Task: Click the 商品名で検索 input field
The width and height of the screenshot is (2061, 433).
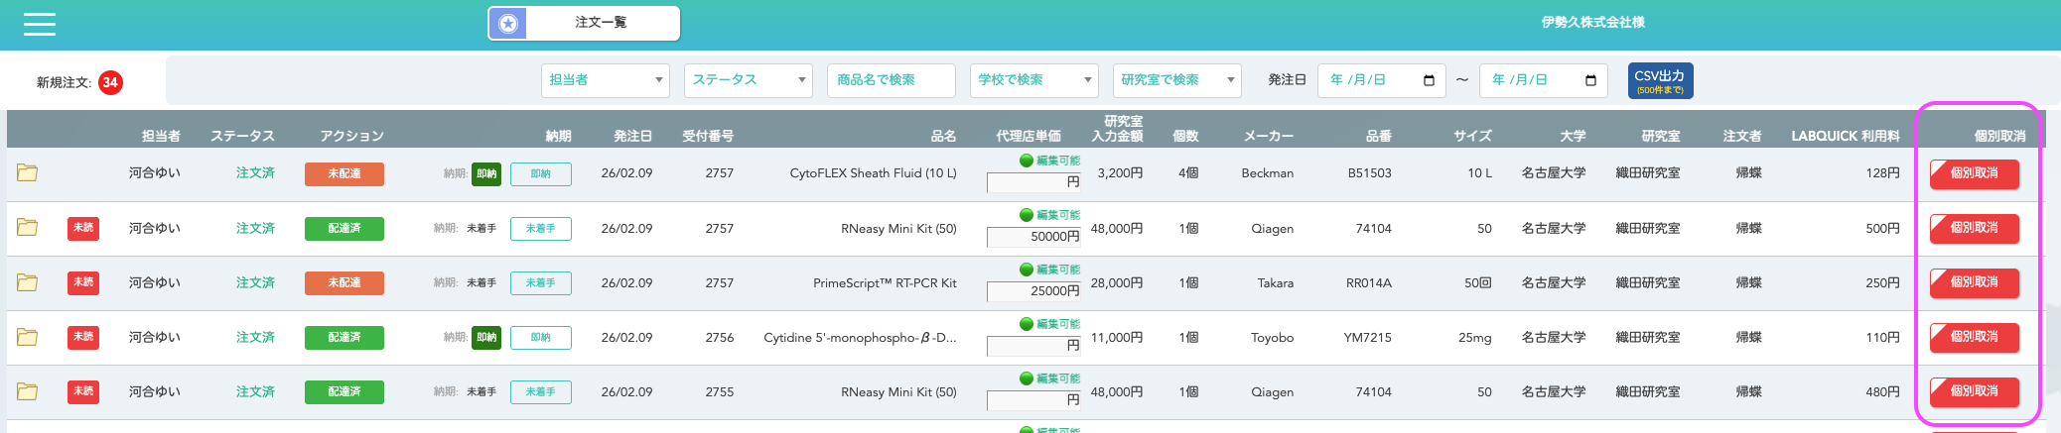Action: [x=891, y=80]
